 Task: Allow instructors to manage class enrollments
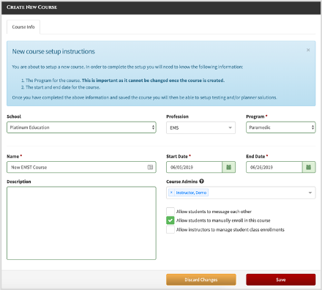coord(171,229)
